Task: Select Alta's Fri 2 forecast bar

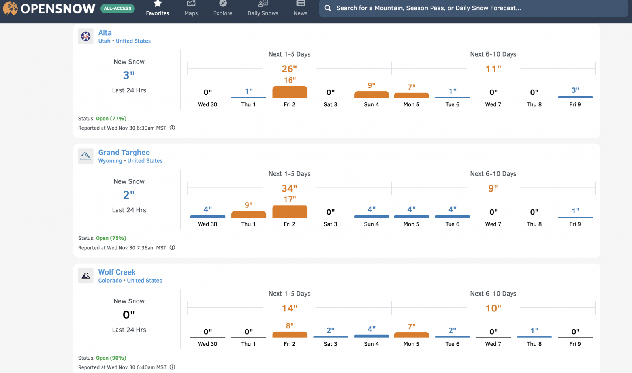Action: [290, 92]
